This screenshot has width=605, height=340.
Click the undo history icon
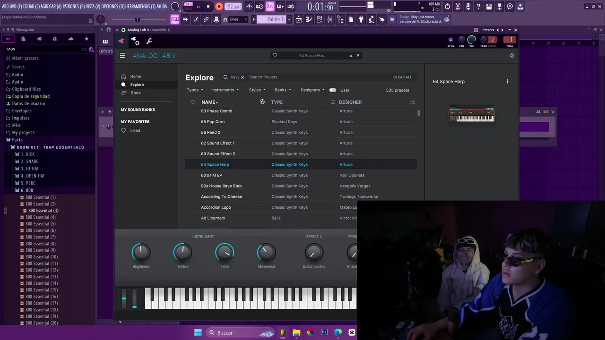point(447,7)
